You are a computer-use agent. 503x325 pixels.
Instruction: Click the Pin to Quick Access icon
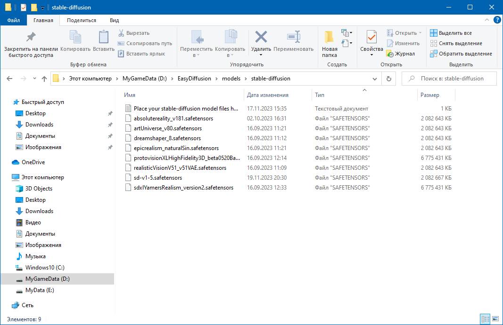coord(31,37)
